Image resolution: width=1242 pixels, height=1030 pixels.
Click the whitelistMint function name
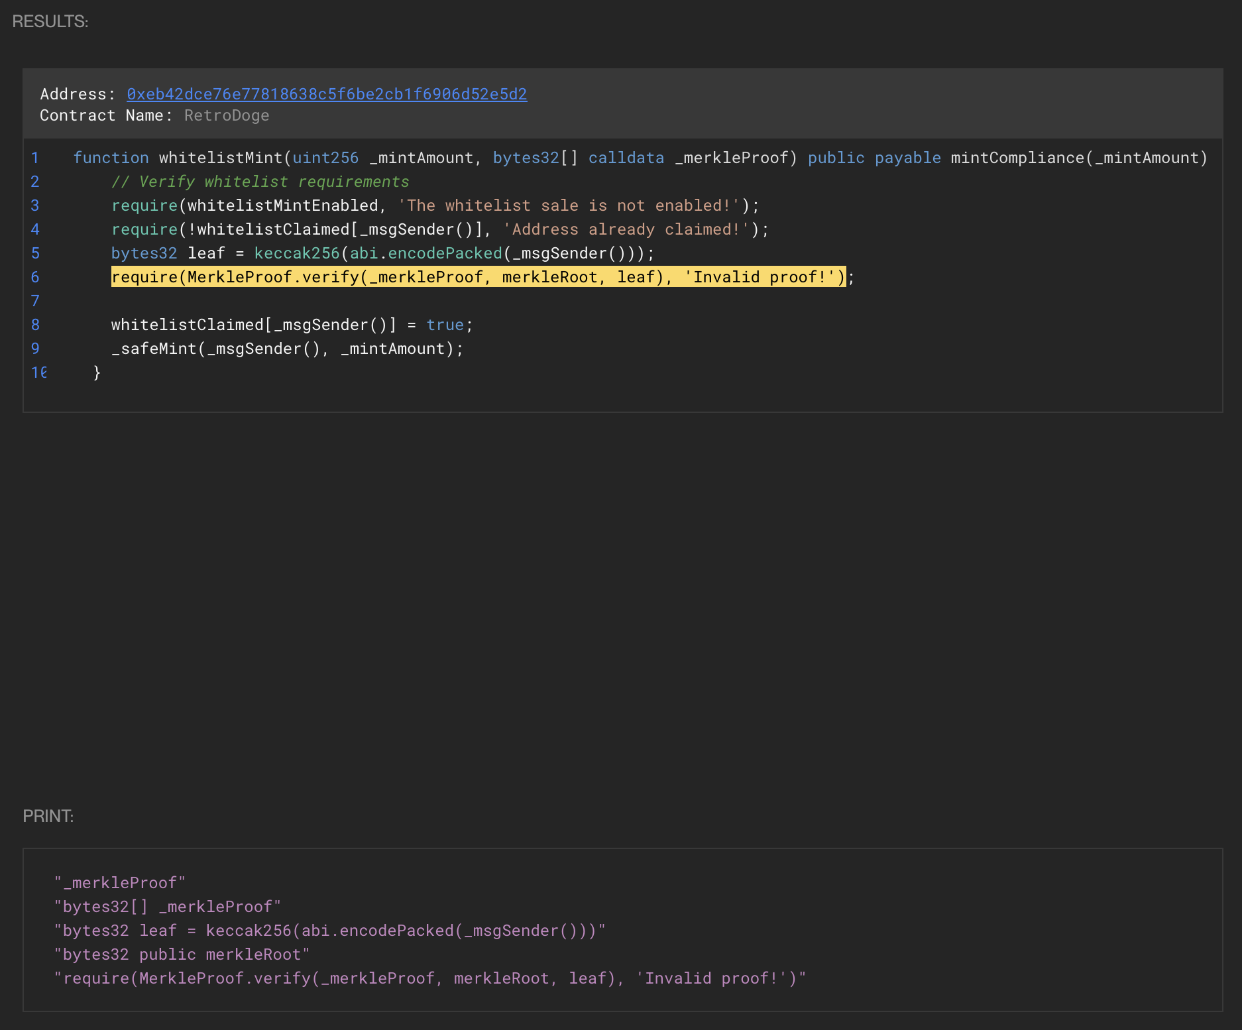point(221,158)
